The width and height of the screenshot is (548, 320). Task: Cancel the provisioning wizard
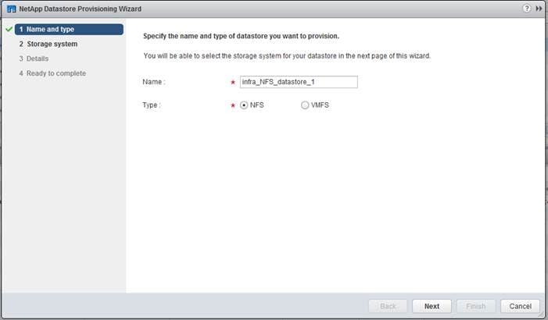(x=520, y=306)
